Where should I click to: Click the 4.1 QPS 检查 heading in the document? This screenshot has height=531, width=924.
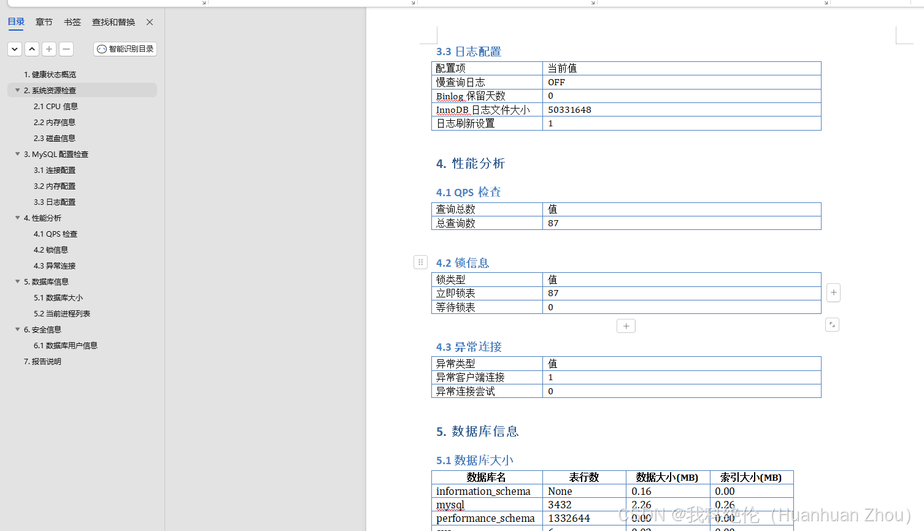469,192
